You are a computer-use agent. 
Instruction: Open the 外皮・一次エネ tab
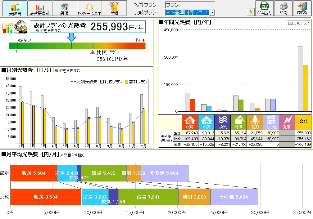click(89, 8)
